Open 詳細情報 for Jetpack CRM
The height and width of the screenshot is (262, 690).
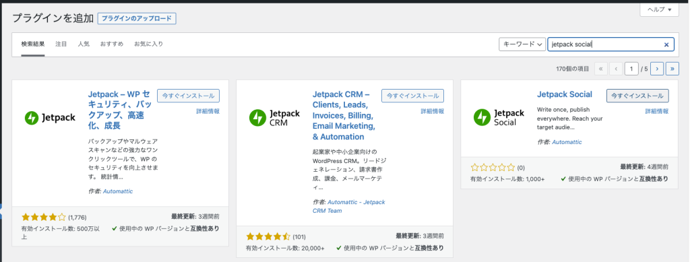click(433, 111)
